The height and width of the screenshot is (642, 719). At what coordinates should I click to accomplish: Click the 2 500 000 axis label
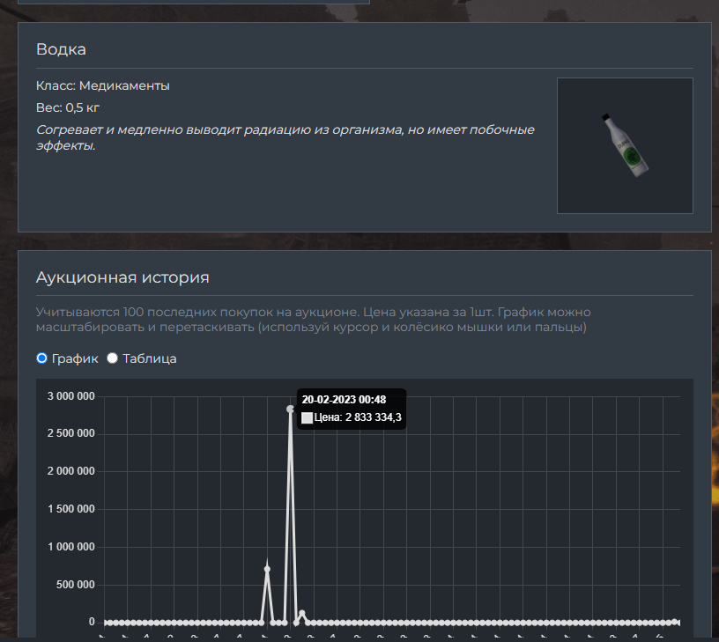[x=71, y=433]
